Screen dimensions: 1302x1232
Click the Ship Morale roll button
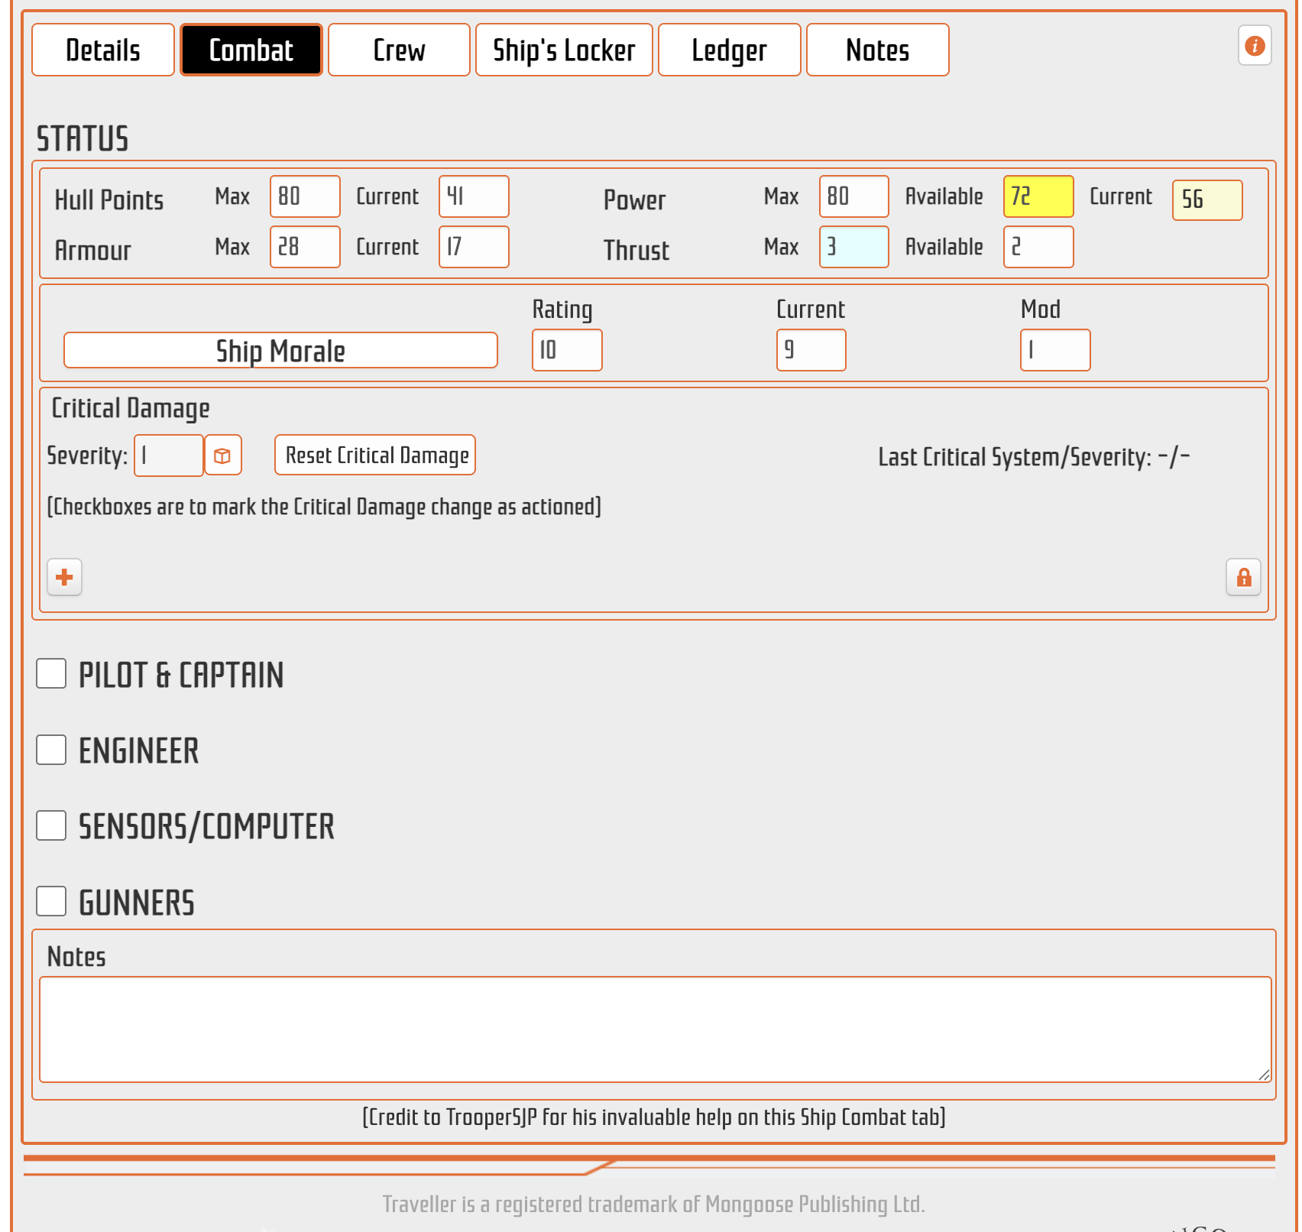[280, 351]
